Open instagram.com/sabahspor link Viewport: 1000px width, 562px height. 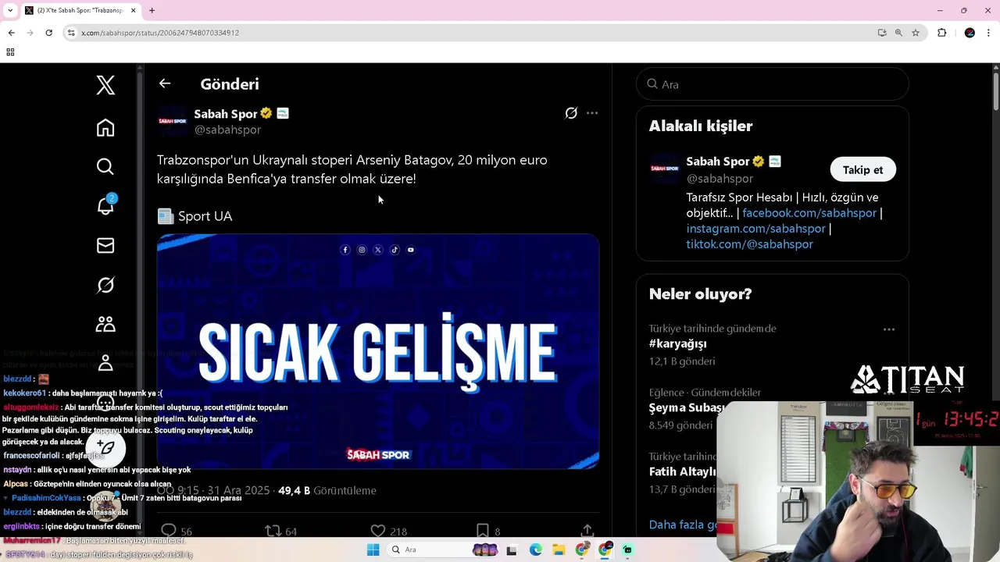(755, 229)
